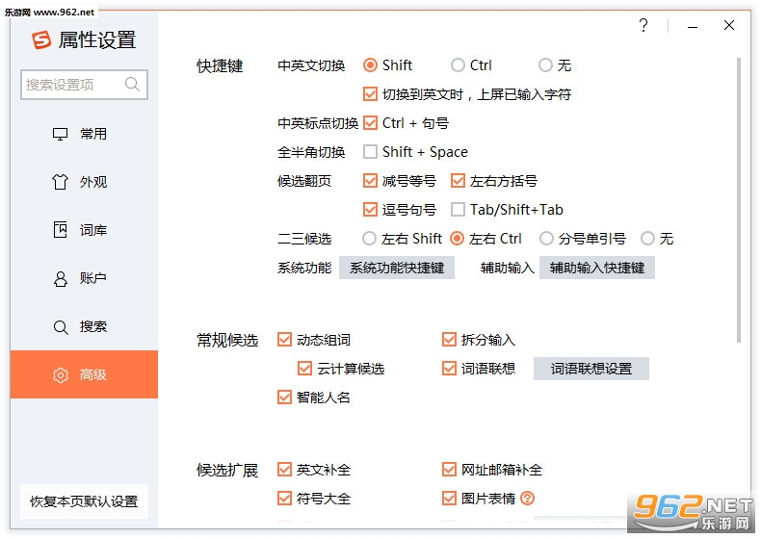Close the 属性设置 window
This screenshot has width=761, height=539.
tap(729, 25)
